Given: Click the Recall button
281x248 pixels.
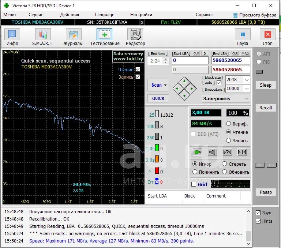Looking at the screenshot, I should point(265,108).
